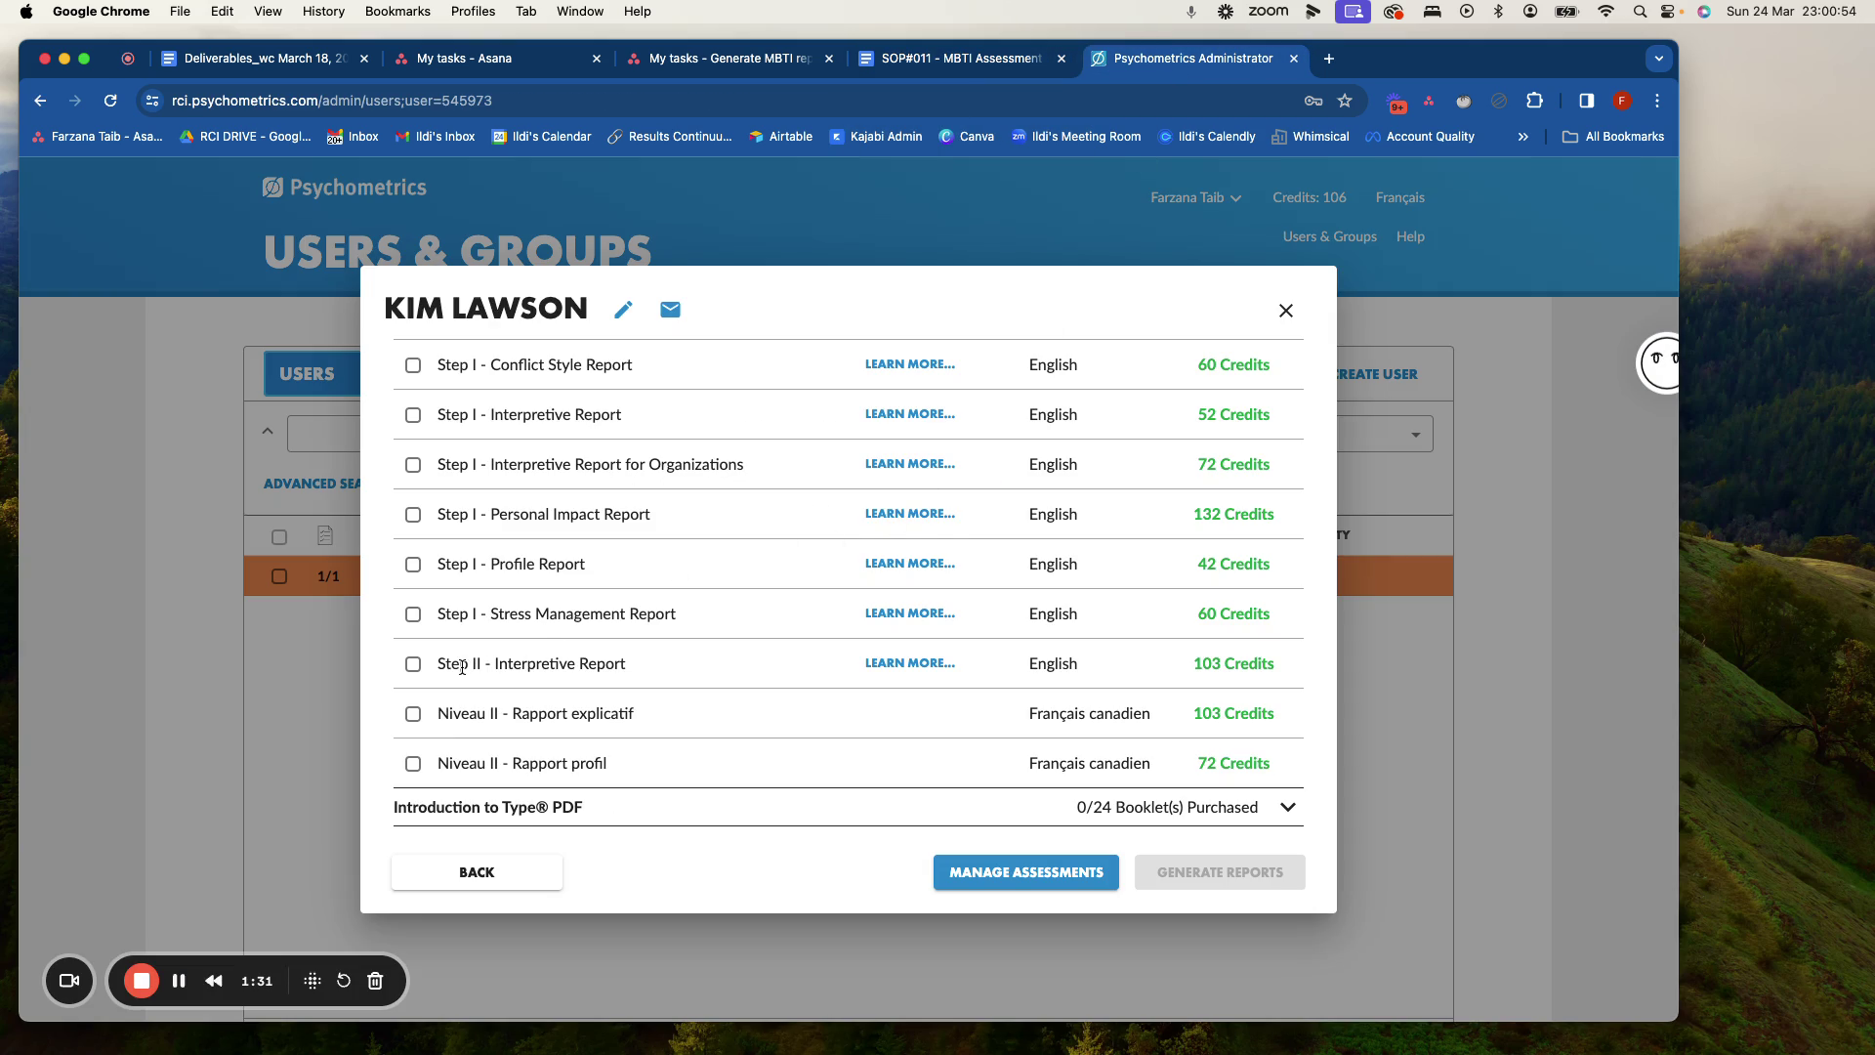This screenshot has height=1055, width=1875.
Task: Reload the page using the refresh icon
Action: 110,101
